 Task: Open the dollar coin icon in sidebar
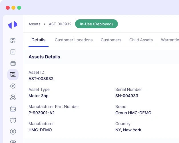[13, 132]
